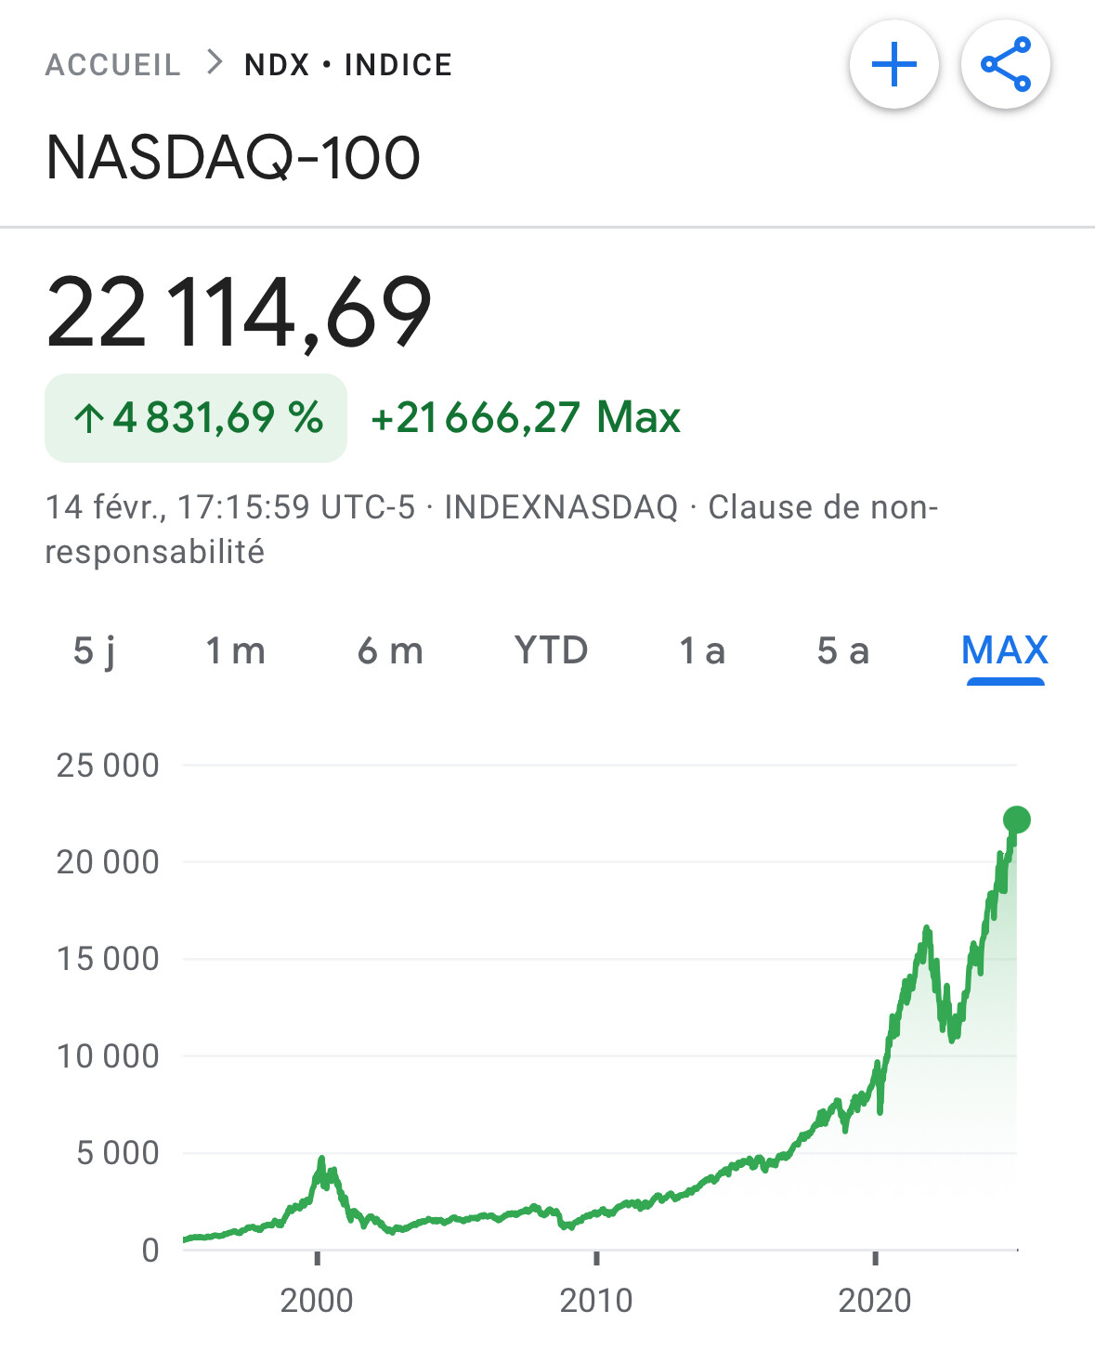Click the green endpoint dot on chart
1095x1350 pixels.
1017,819
